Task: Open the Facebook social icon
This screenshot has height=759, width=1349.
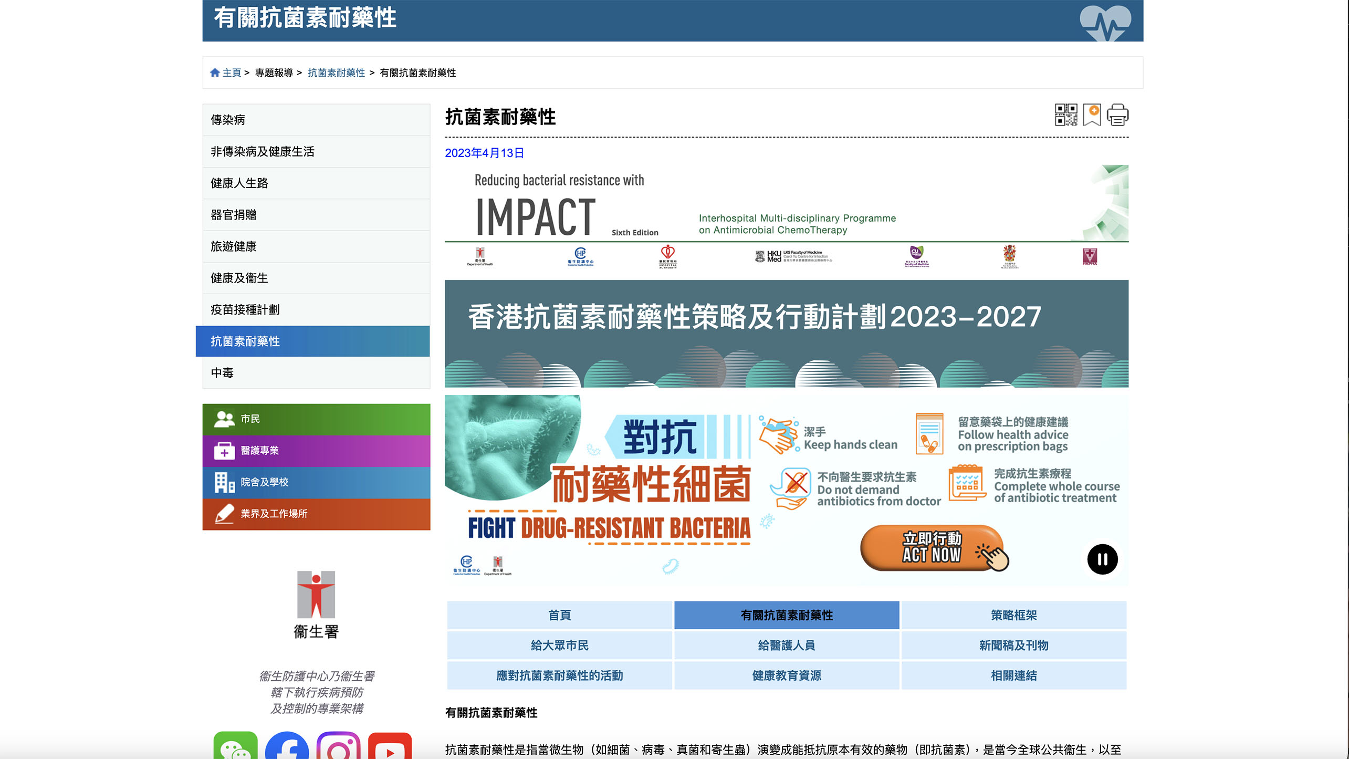Action: pyautogui.click(x=287, y=746)
